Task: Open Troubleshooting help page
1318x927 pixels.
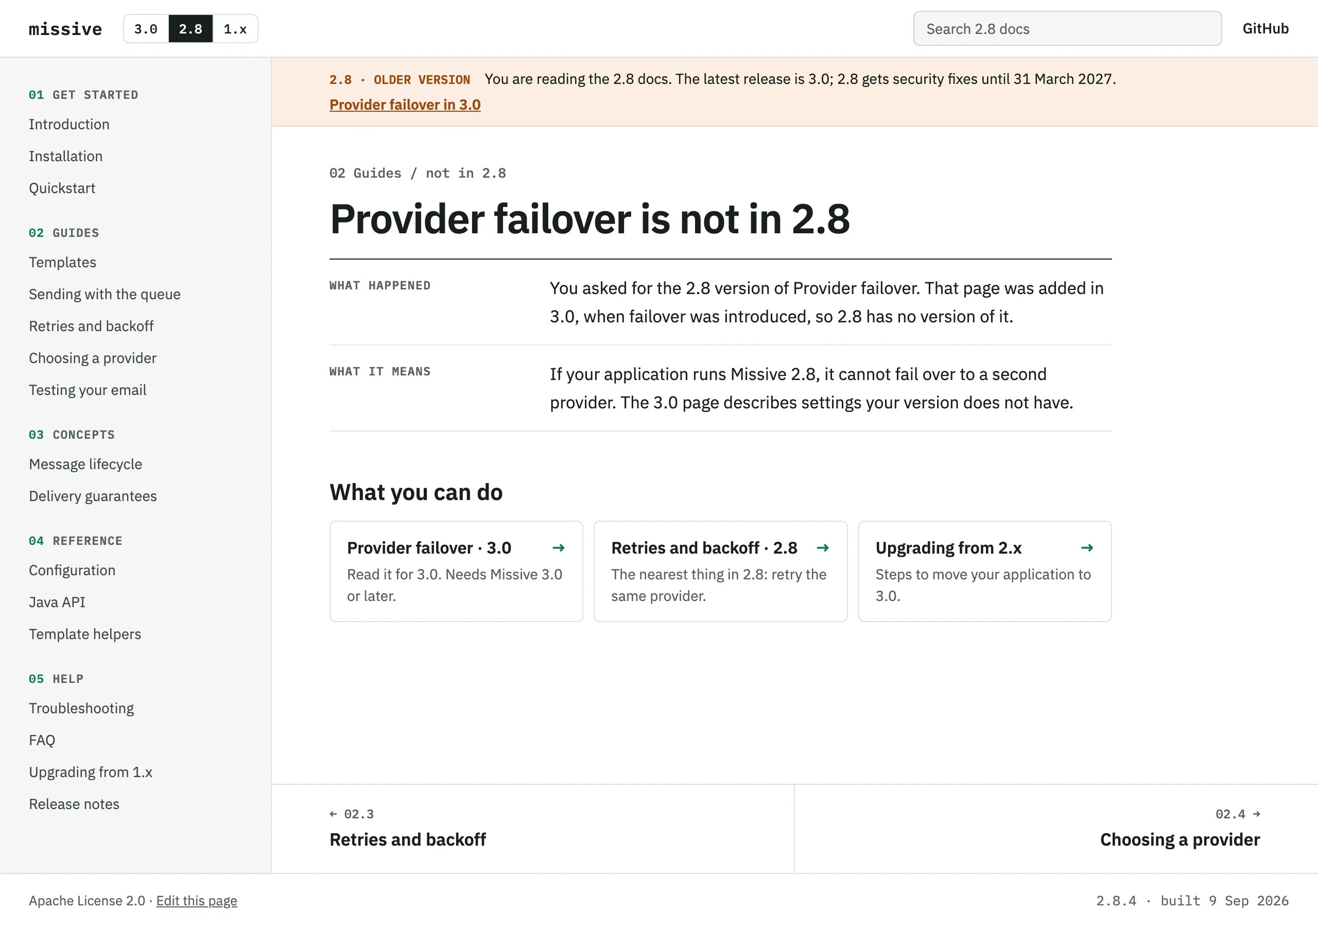Action: [x=81, y=708]
